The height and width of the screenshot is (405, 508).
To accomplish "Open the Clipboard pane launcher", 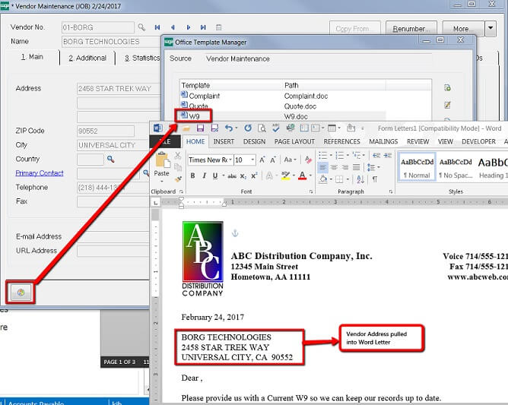I will 181,191.
